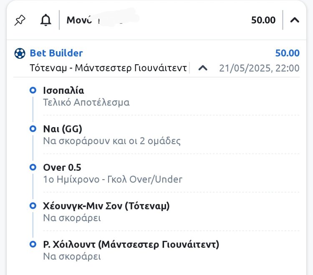The width and height of the screenshot is (313, 275).
Task: Click Χέουνγκ-Μιν Σον (Τότεναμ) scorer selection
Action: point(106,206)
